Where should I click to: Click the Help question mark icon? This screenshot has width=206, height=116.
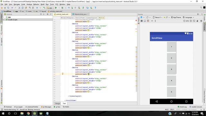click(95, 8)
